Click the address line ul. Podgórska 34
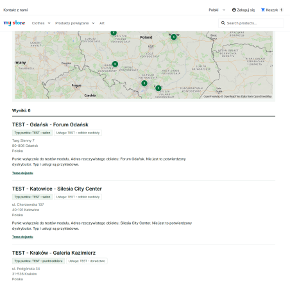Screen dimensions: 290x290 coord(26,269)
